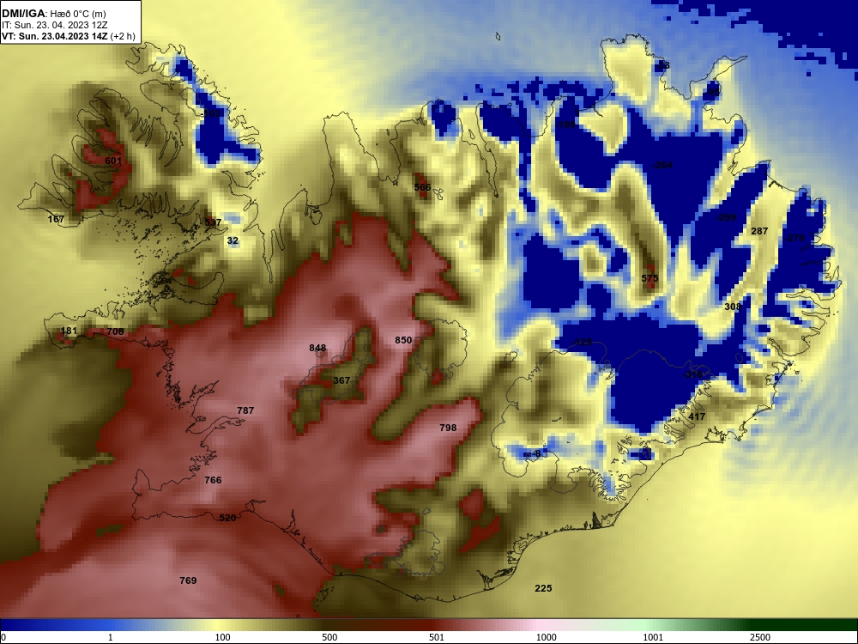Click the map value 575
Screen dimensions: 858x644
pos(650,278)
